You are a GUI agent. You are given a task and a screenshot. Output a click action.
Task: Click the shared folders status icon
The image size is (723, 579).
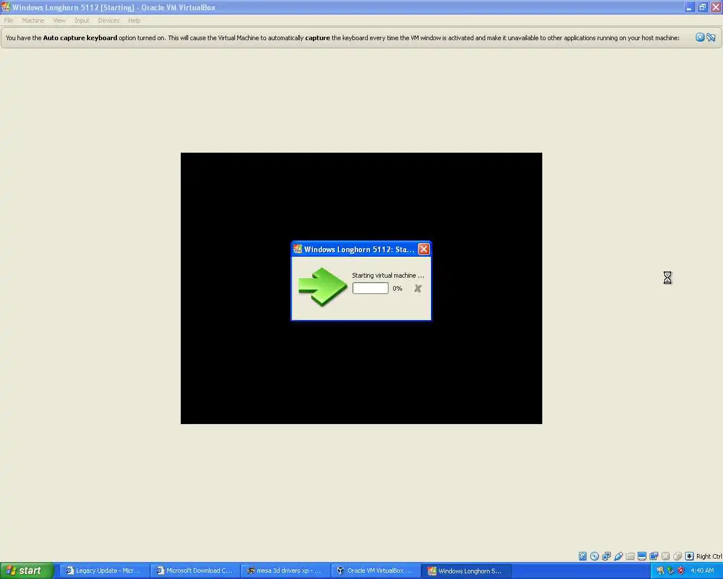pos(630,556)
